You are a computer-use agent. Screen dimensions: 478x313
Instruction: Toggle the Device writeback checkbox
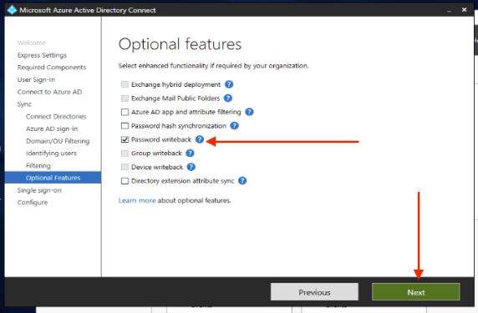125,167
